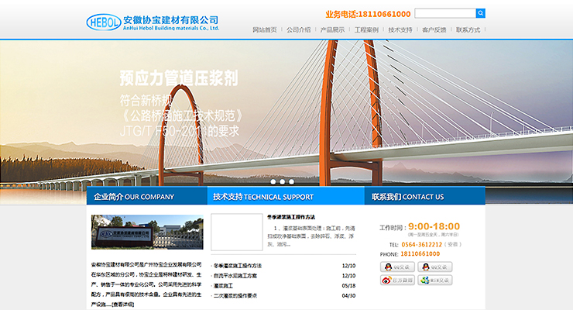Open the bold 冬季灌浆施工操作方法 headline

click(x=291, y=217)
